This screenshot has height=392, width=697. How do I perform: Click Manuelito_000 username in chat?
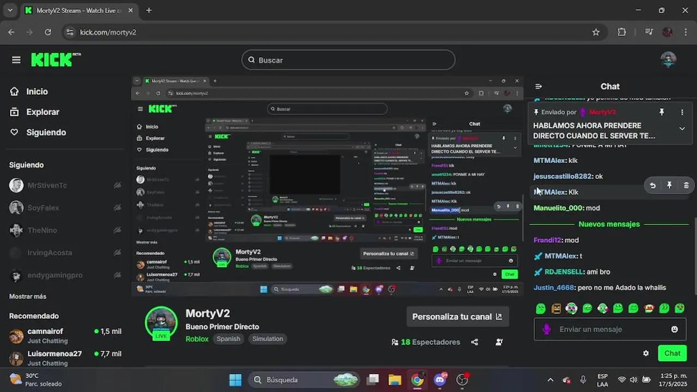click(559, 208)
